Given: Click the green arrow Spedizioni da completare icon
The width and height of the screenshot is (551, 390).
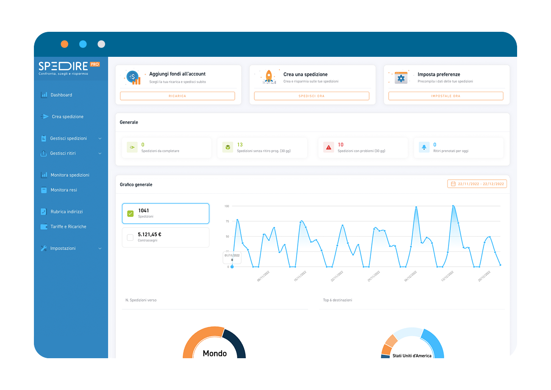Looking at the screenshot, I should tap(132, 147).
